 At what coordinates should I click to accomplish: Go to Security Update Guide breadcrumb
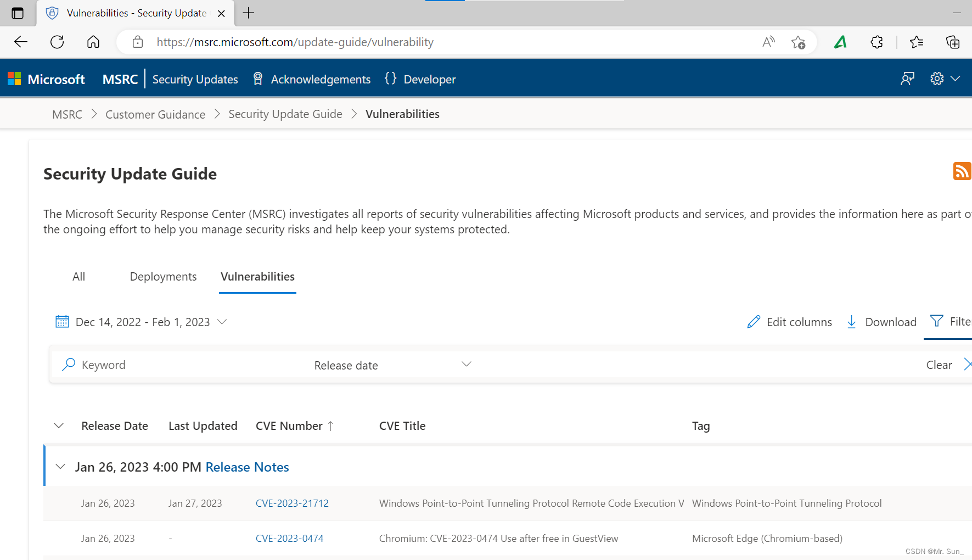285,114
